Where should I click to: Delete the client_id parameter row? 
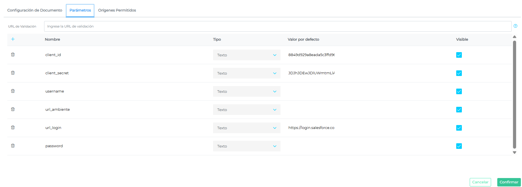[13, 55]
